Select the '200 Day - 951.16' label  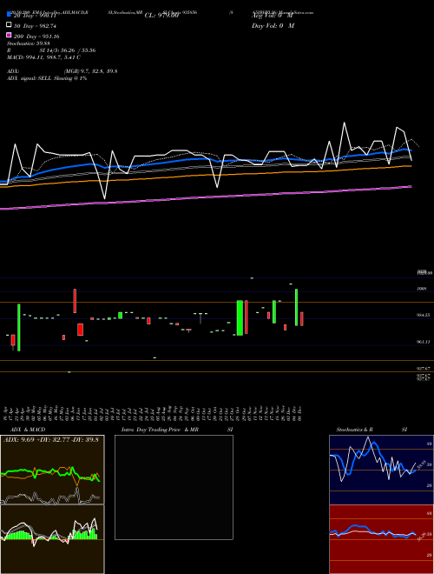click(36, 37)
